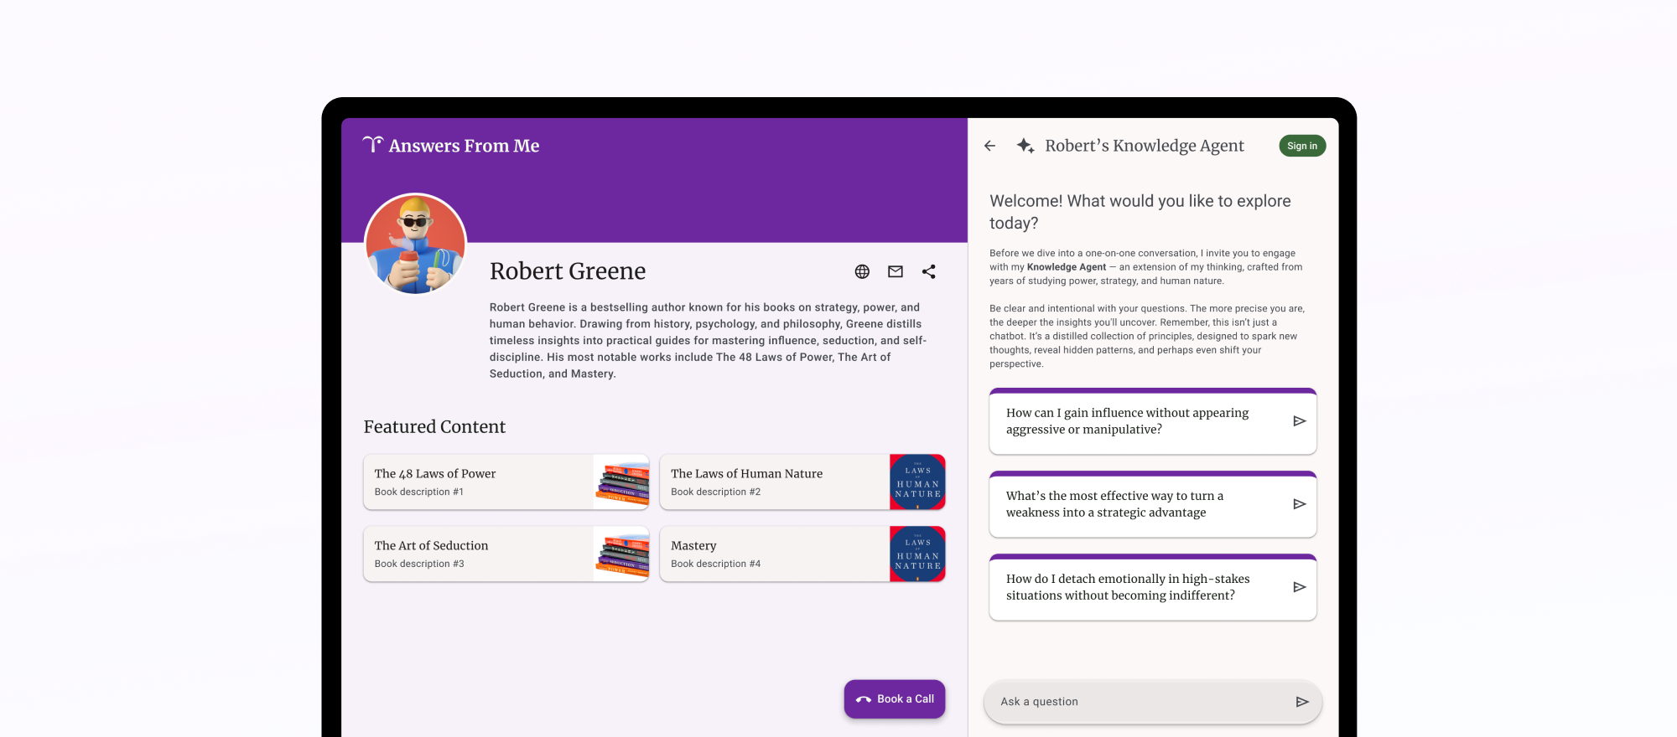Click the sparkle icon beside Robert's Knowledge Agent
Viewport: 1677px width, 737px height.
coord(1025,146)
